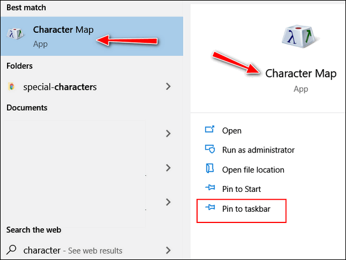Click the Character Map icon in Best match
The height and width of the screenshot is (260, 346).
15,34
